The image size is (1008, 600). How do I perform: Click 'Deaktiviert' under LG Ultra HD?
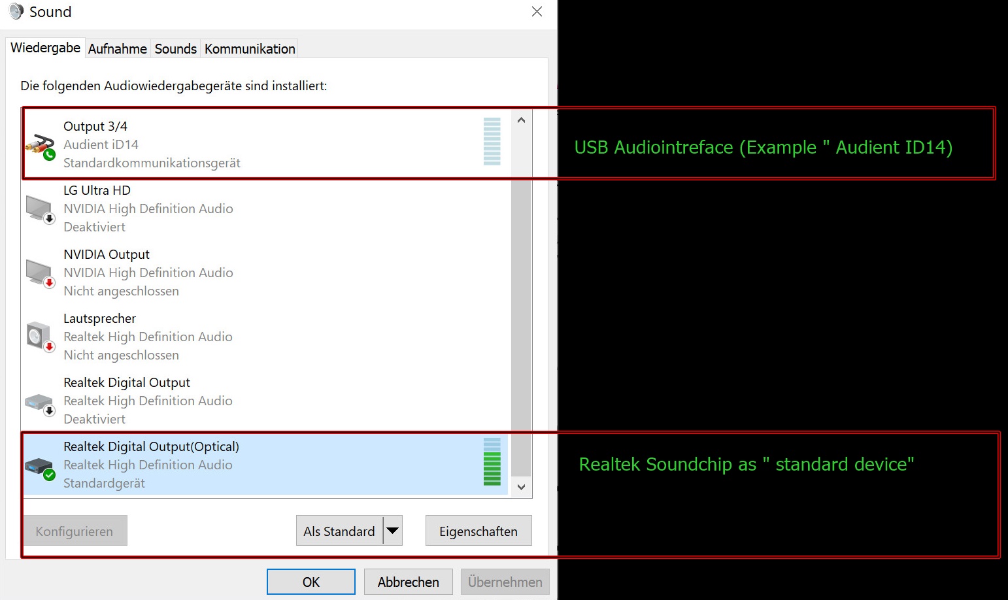click(94, 227)
